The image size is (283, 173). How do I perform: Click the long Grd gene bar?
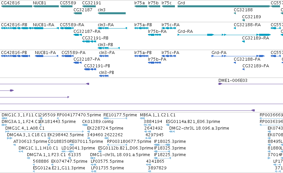224,6
